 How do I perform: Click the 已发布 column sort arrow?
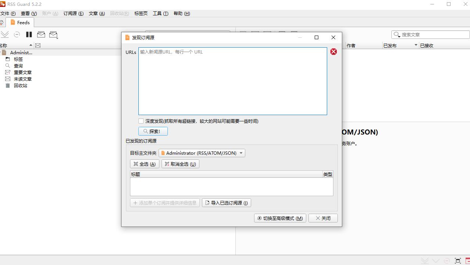416,45
